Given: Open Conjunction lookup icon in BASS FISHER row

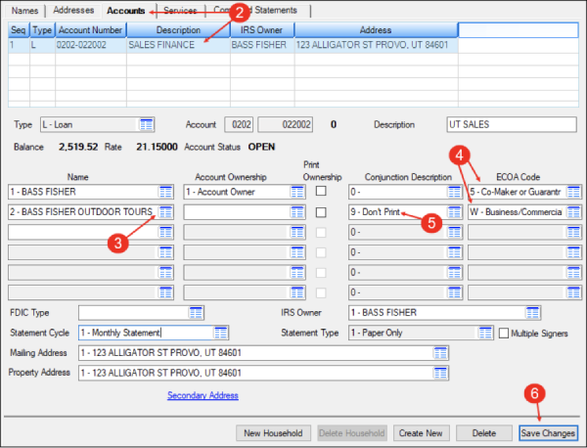Looking at the screenshot, I should [454, 192].
